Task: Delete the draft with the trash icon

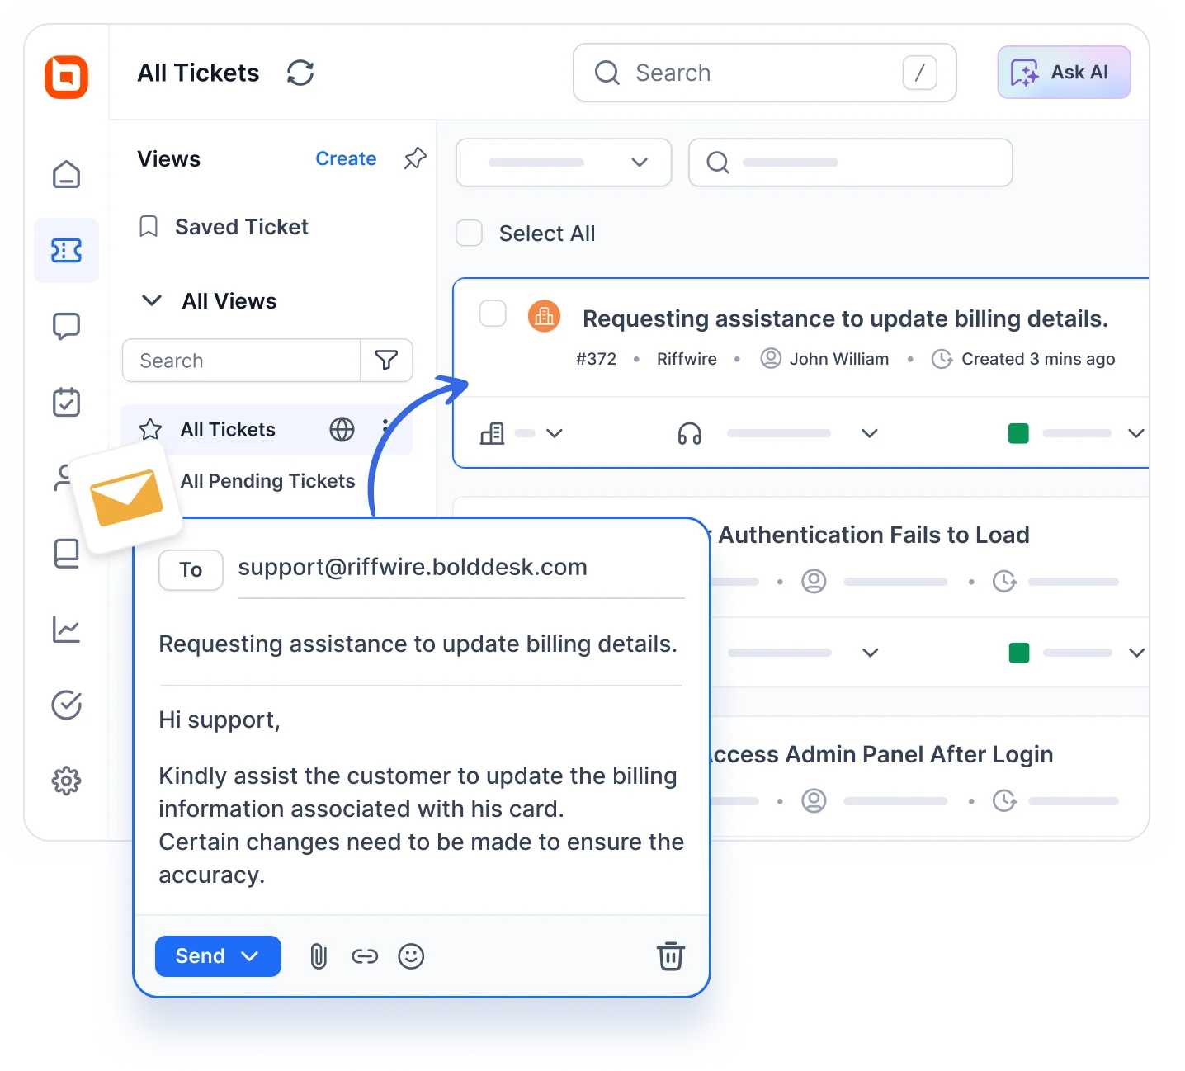Action: [670, 956]
